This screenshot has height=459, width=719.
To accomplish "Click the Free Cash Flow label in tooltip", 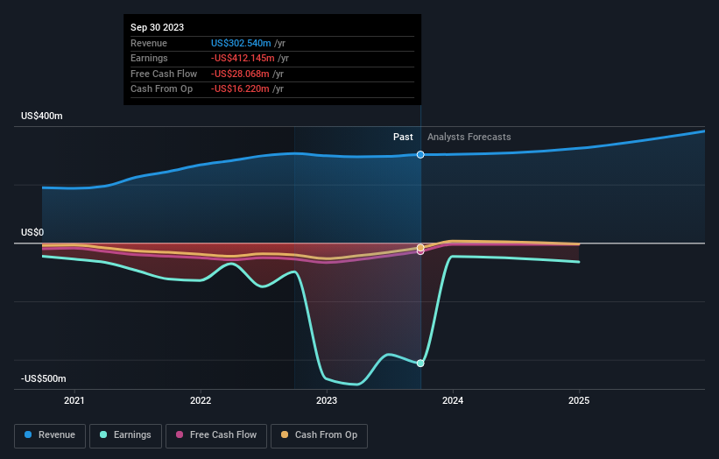I will (164, 74).
